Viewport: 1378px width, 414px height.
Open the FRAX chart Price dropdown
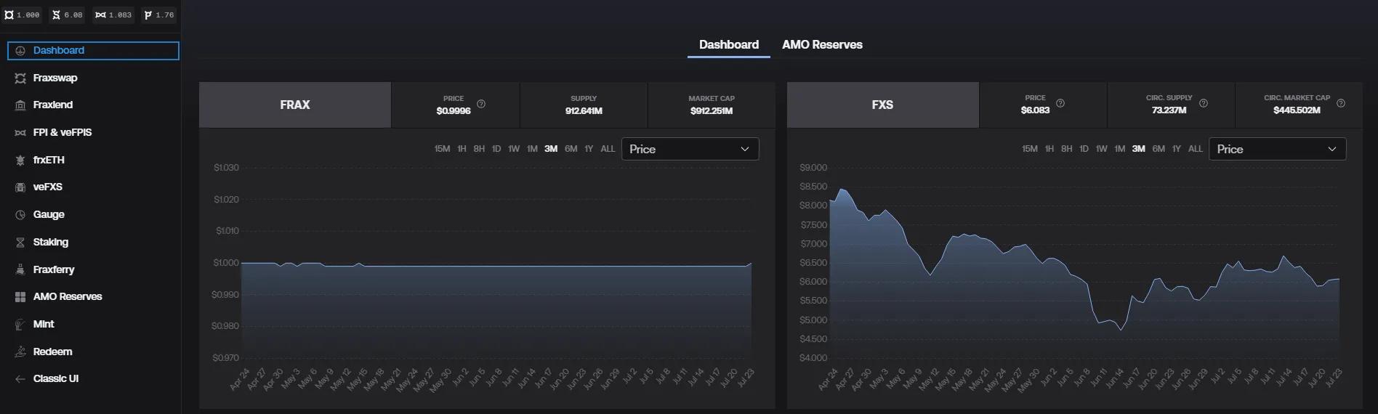tap(690, 149)
